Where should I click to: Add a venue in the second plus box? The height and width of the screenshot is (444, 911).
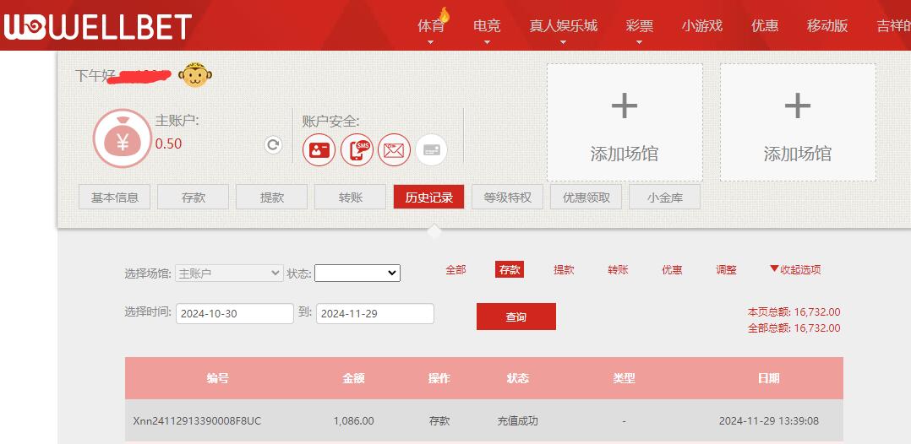point(797,122)
